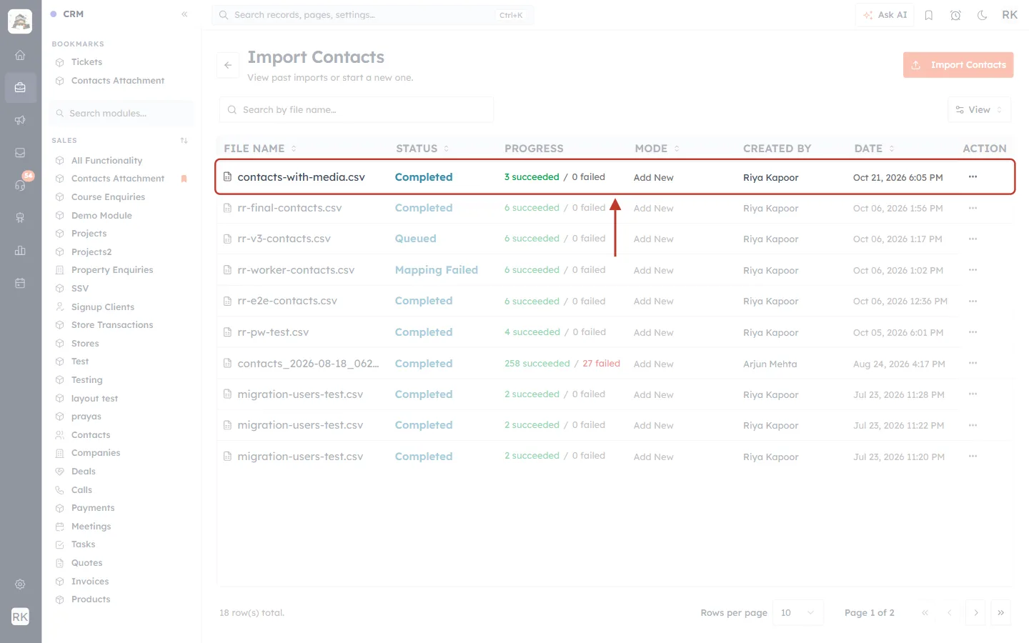Remove the Contacts Attachment bookmark flag
The image size is (1029, 643).
184,179
